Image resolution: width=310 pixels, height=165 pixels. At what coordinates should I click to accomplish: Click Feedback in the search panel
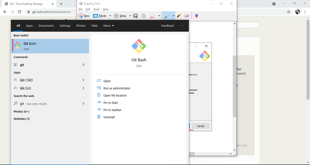coord(168,25)
